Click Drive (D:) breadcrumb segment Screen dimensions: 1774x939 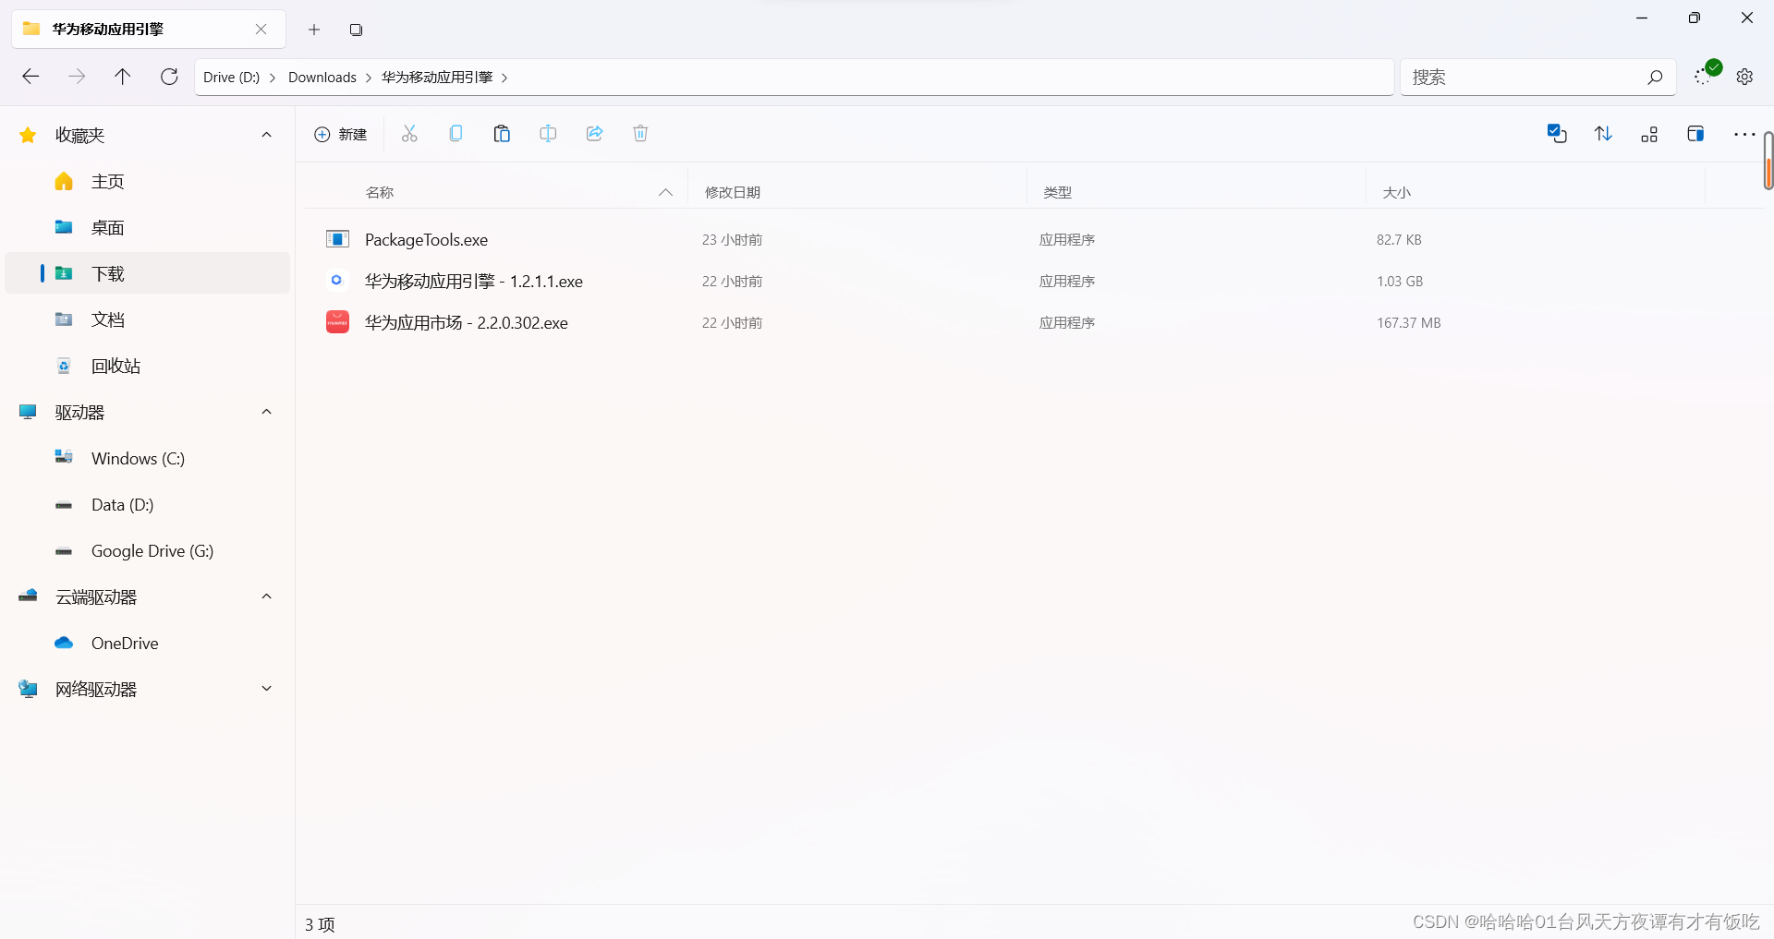[x=231, y=78]
